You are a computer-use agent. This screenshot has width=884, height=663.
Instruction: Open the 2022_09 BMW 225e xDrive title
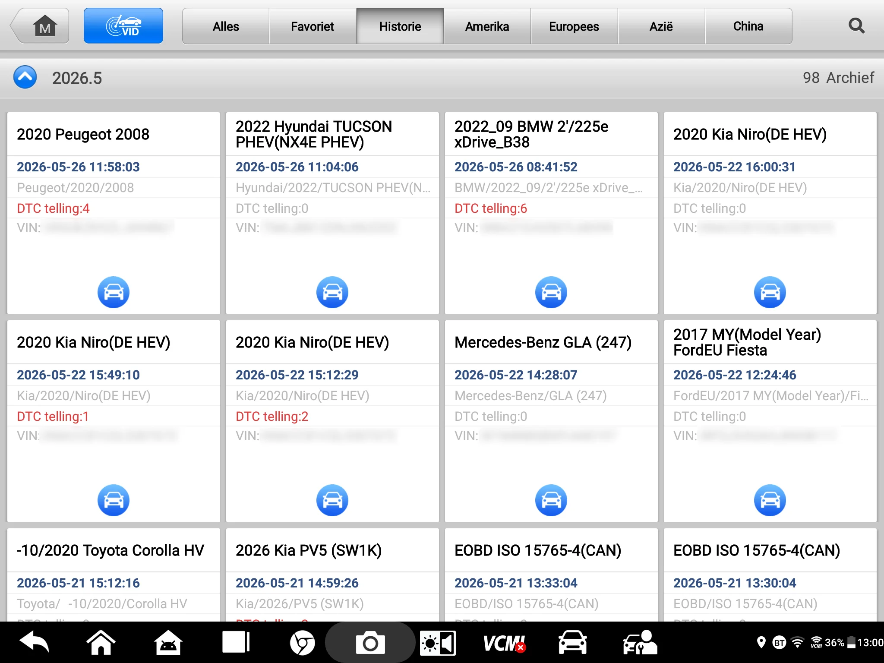[531, 134]
